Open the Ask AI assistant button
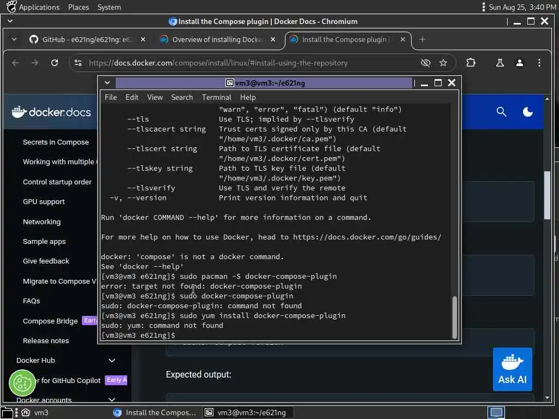Image resolution: width=559 pixels, height=419 pixels. 512,369
